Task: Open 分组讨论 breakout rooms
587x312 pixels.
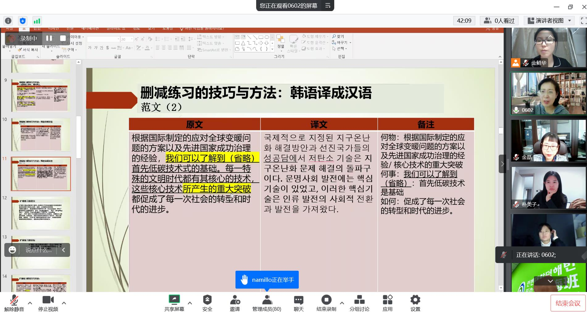Action: (359, 303)
